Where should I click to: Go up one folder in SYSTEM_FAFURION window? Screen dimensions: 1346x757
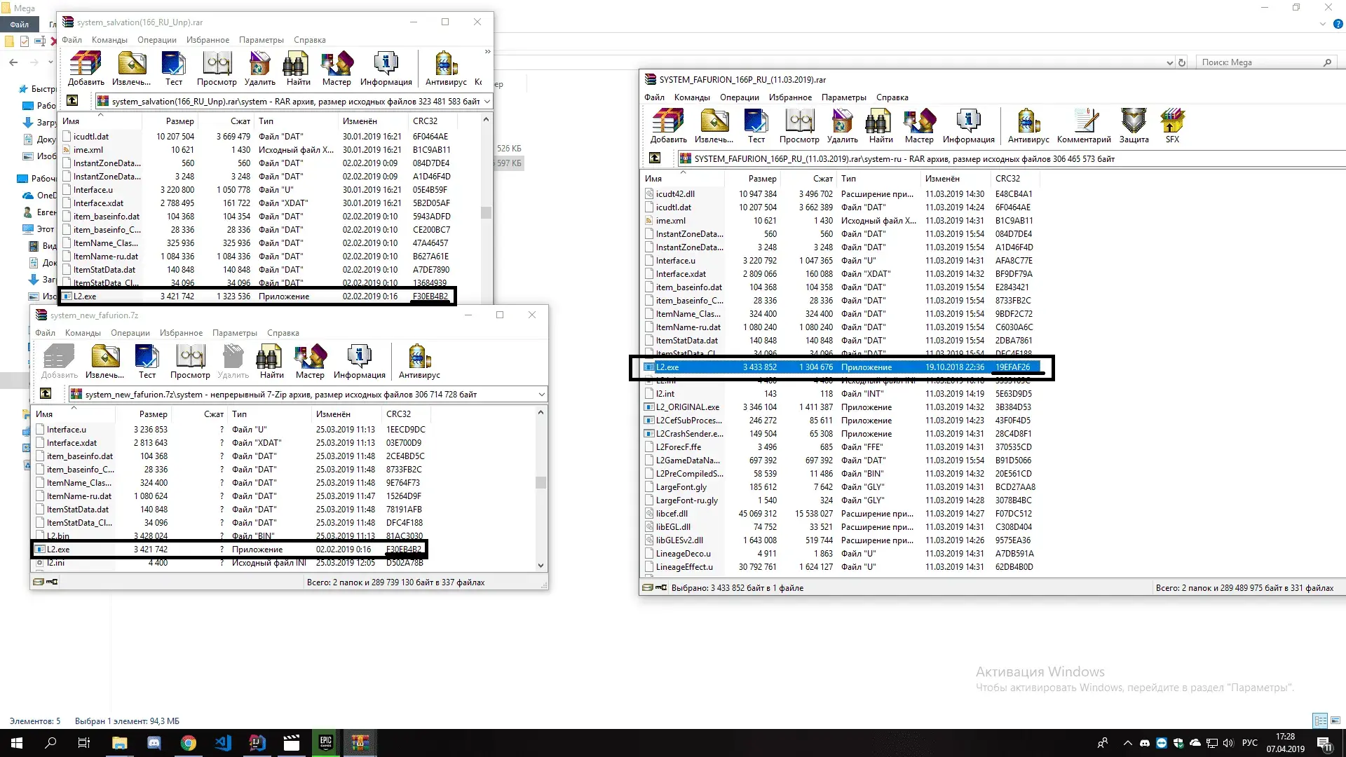click(x=655, y=158)
